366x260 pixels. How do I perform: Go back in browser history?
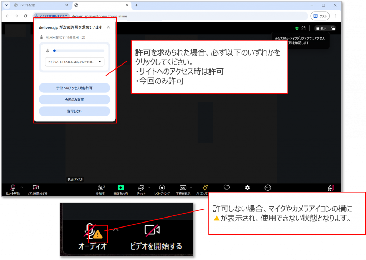coord(7,16)
